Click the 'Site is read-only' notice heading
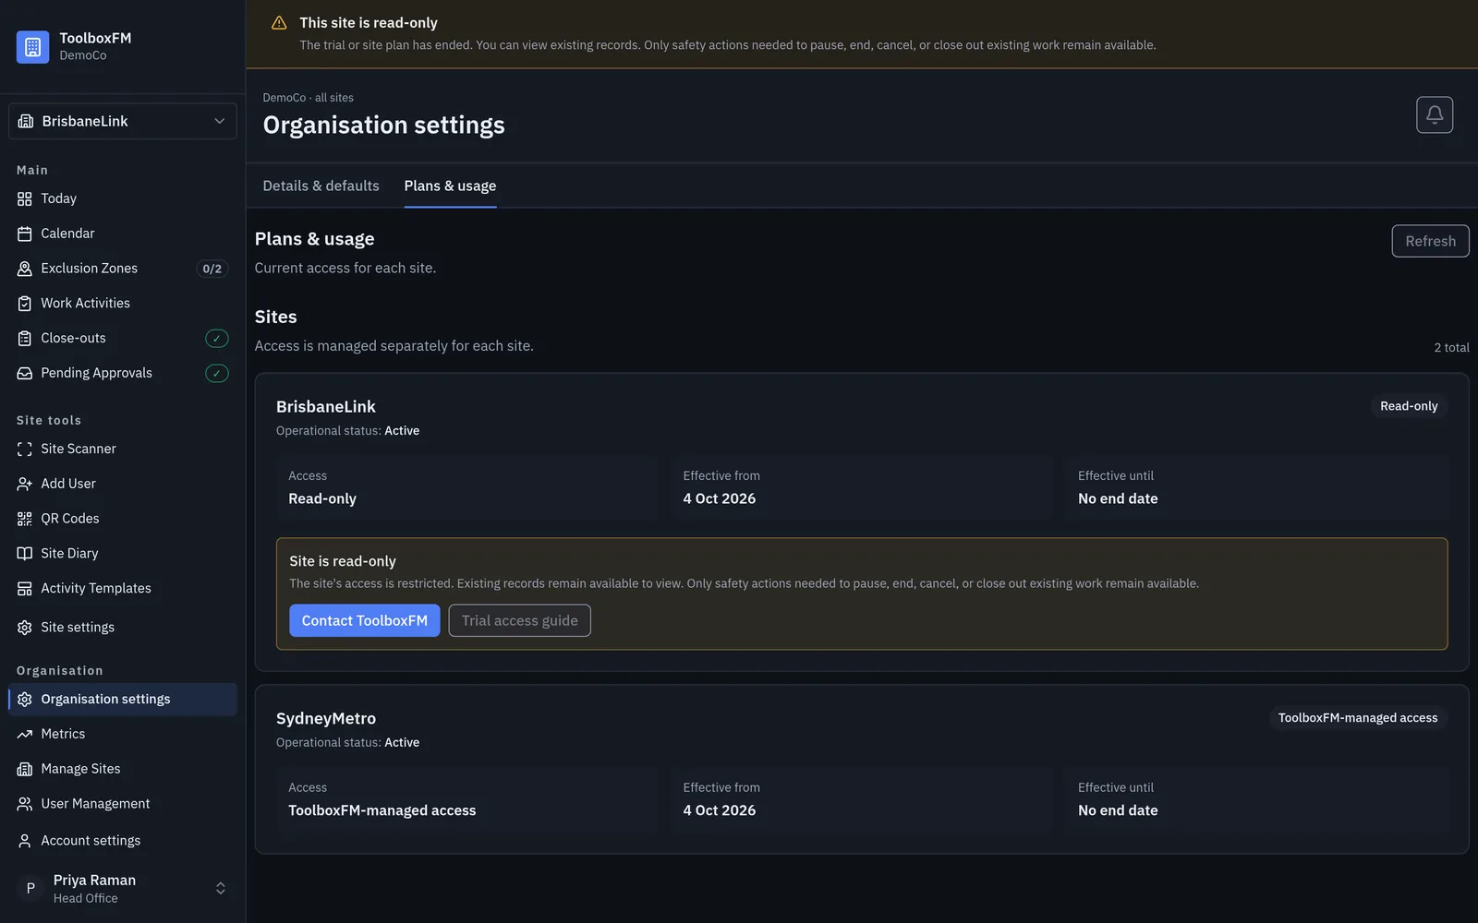Image resolution: width=1478 pixels, height=923 pixels. [x=343, y=561]
